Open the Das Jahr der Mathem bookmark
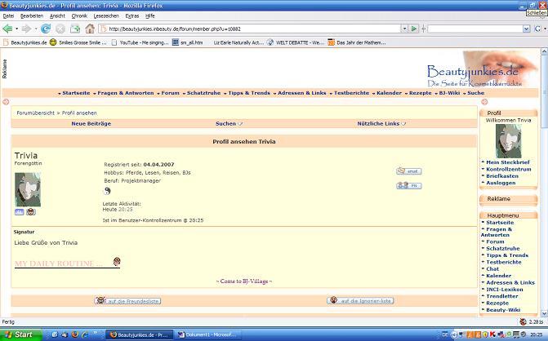 point(357,42)
